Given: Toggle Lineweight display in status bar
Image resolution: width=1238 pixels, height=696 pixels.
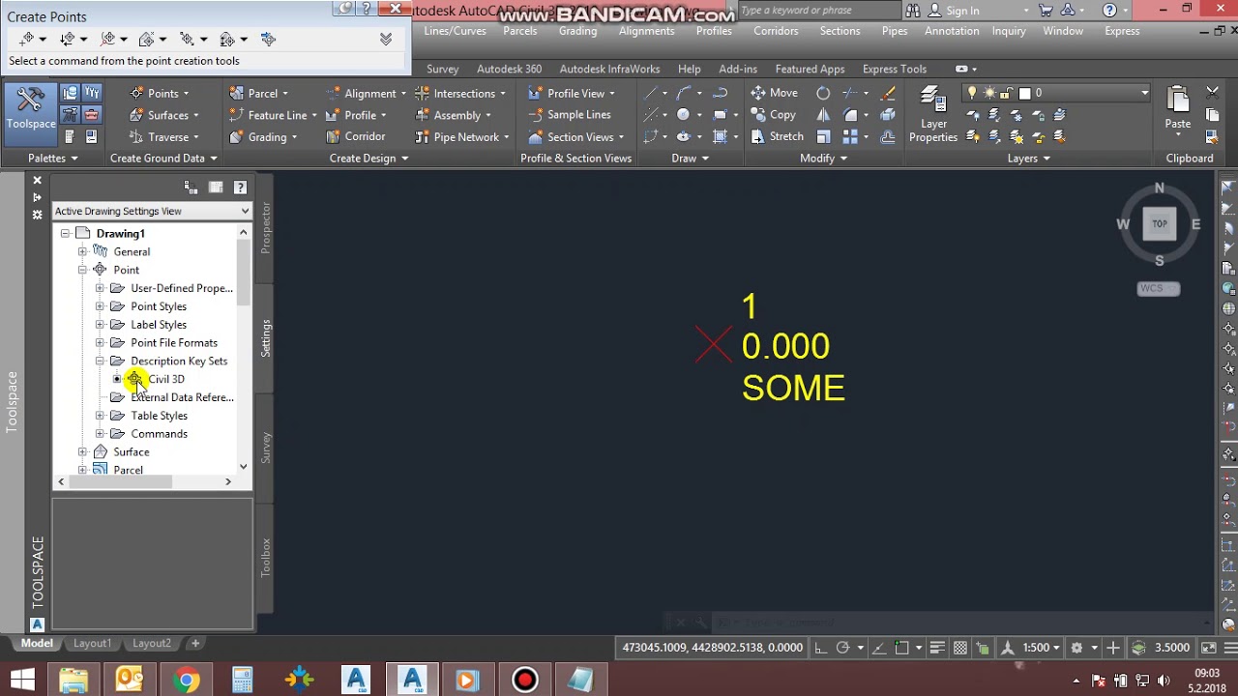Looking at the screenshot, I should 937,648.
